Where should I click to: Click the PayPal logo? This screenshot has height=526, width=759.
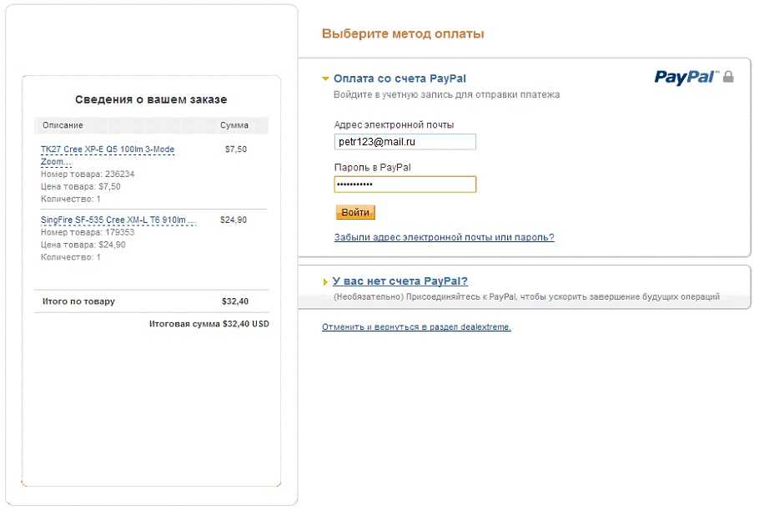pos(685,77)
